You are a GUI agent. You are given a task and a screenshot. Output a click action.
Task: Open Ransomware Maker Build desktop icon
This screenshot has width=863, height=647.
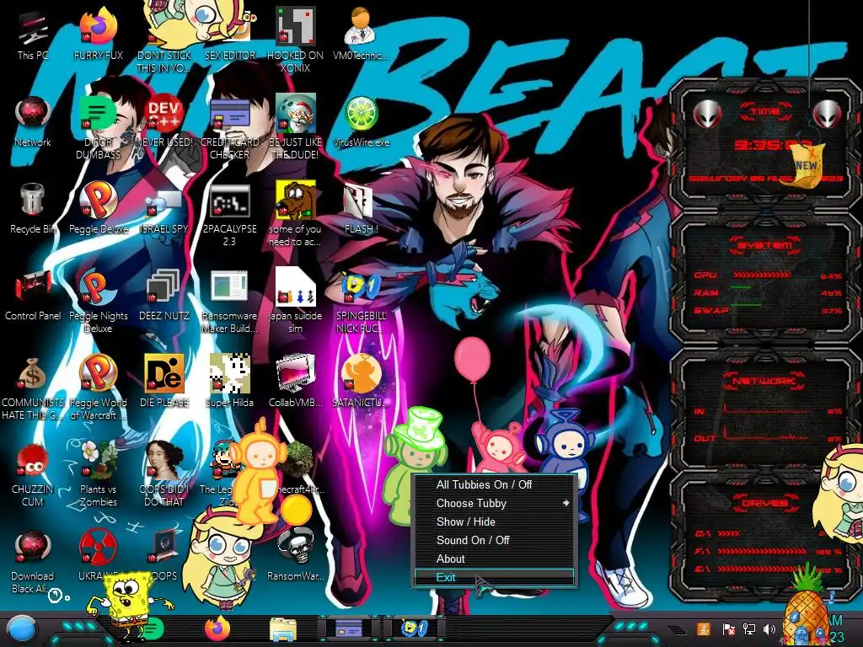(229, 302)
